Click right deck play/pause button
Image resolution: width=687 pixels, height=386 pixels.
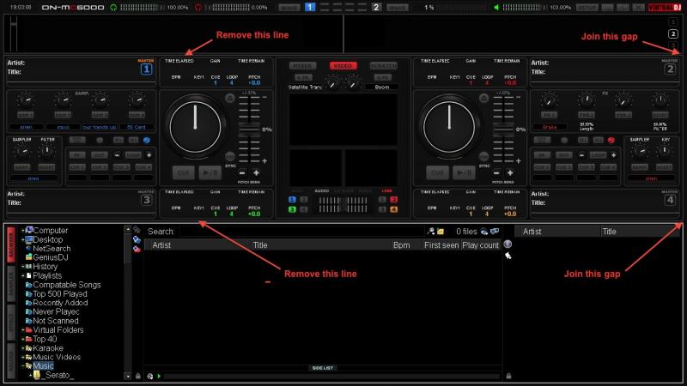coord(464,172)
